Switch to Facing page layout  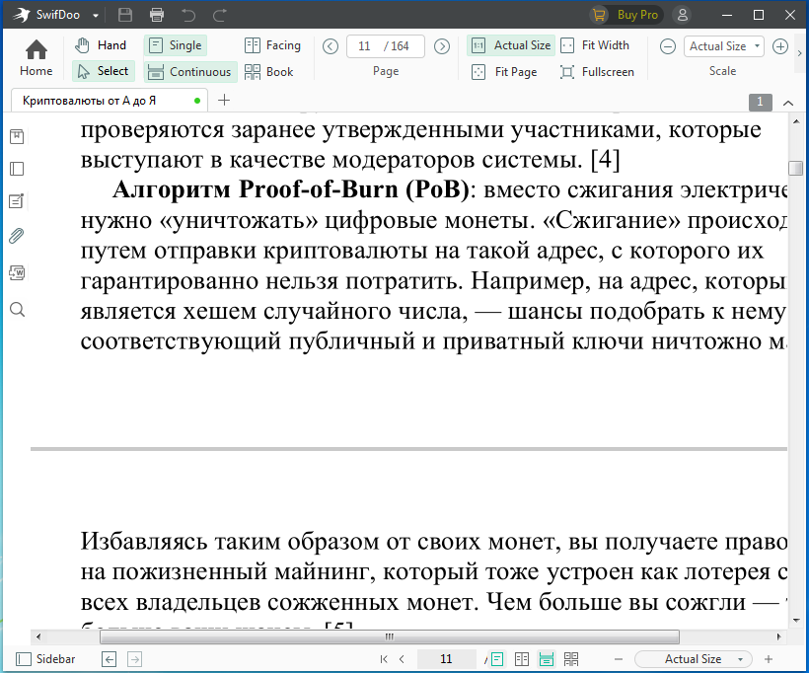tap(272, 45)
